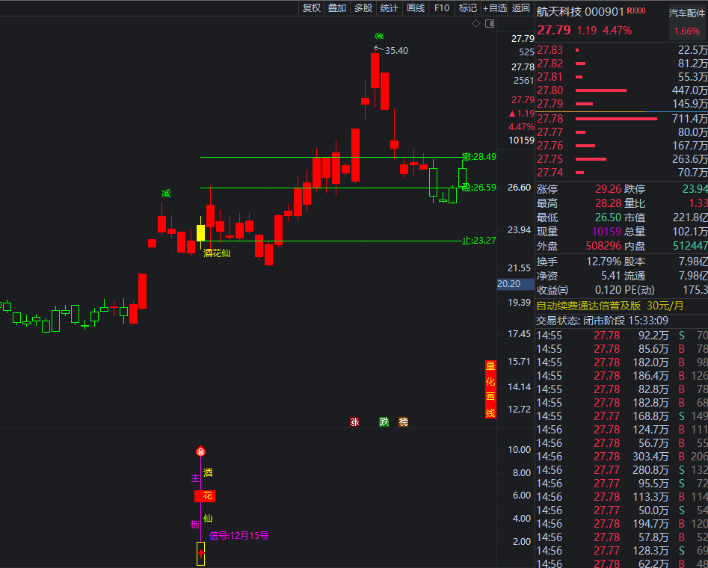Click the 返回 back button
Screen dimensions: 708x568
(521, 8)
